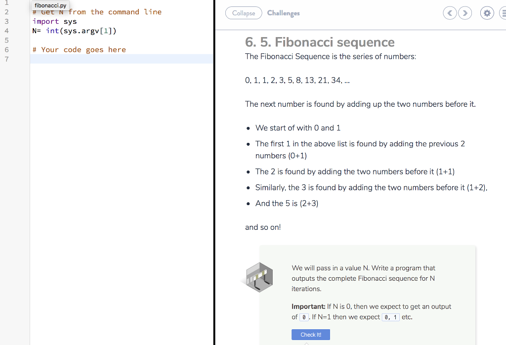This screenshot has width=506, height=345.
Task: Click line number 1 in the gutter
Action: (x=6, y=2)
